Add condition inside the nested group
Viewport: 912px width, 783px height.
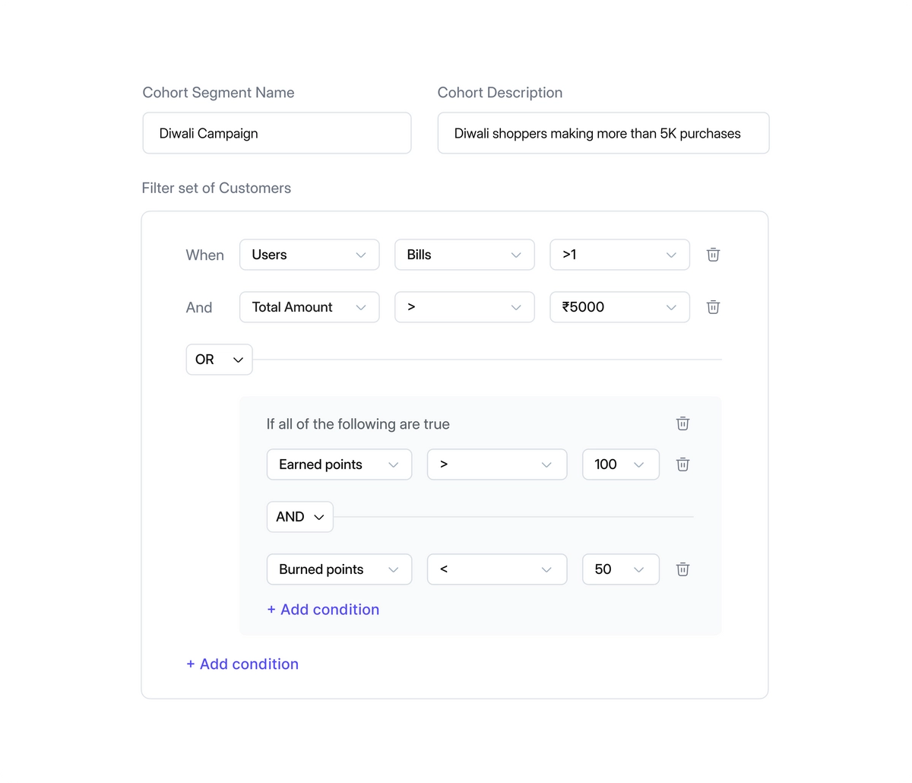tap(323, 610)
